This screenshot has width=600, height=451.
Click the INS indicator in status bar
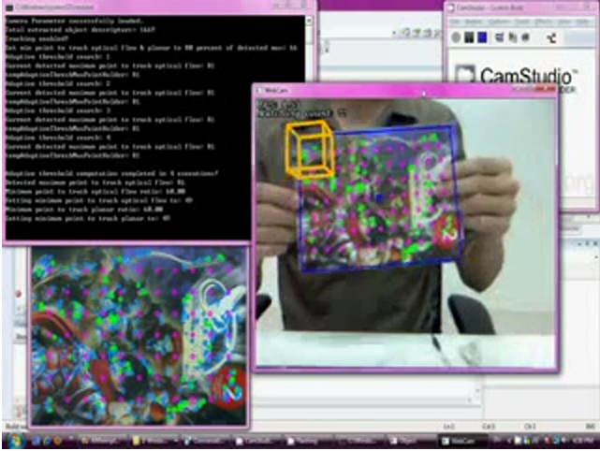tap(589, 426)
